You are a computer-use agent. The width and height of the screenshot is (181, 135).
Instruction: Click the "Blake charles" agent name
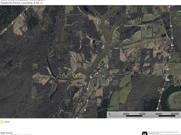click(7, 133)
